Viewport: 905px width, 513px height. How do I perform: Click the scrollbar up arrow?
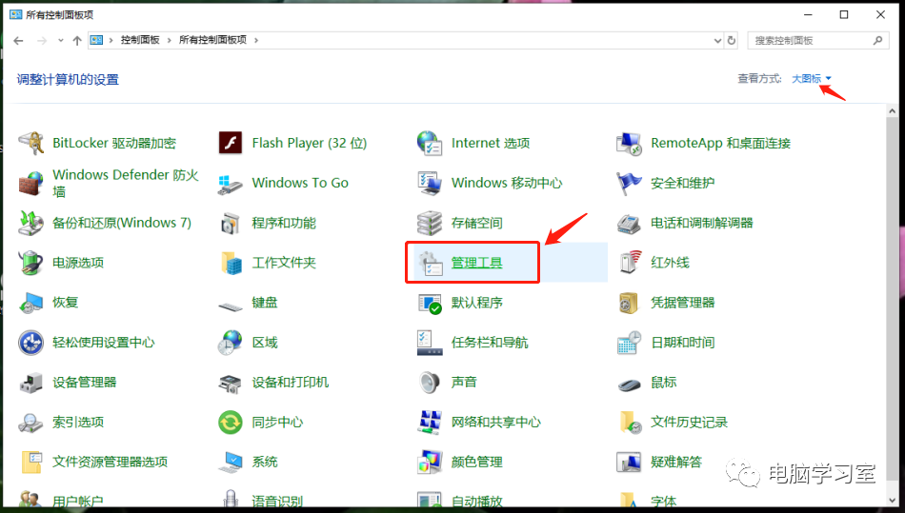893,110
